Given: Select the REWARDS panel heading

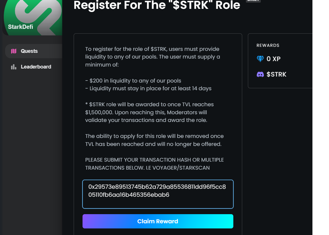Looking at the screenshot, I should click(268, 45).
